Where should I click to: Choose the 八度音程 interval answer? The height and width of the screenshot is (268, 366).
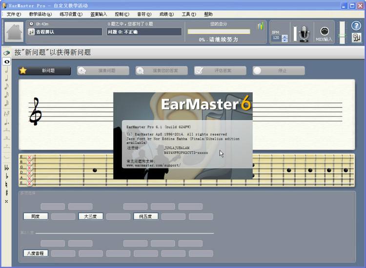36,253
